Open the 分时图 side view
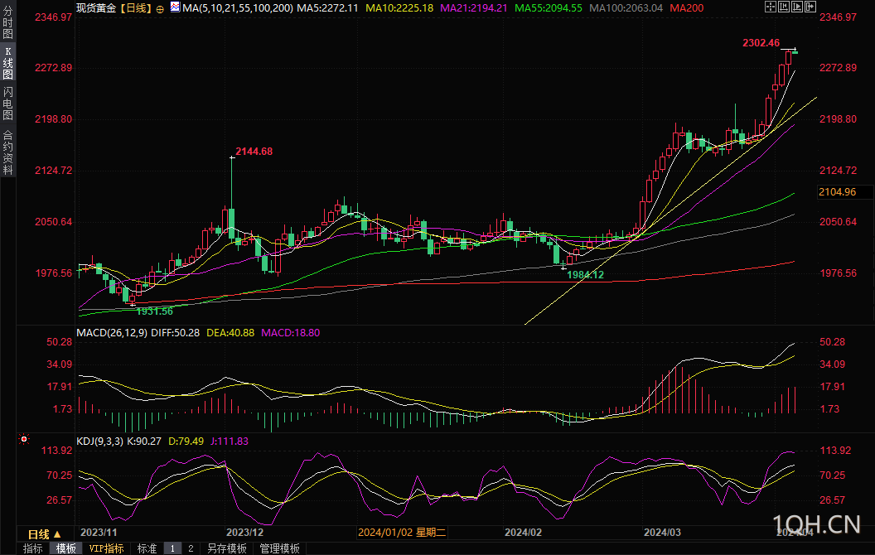This screenshot has width=875, height=555. 7,23
